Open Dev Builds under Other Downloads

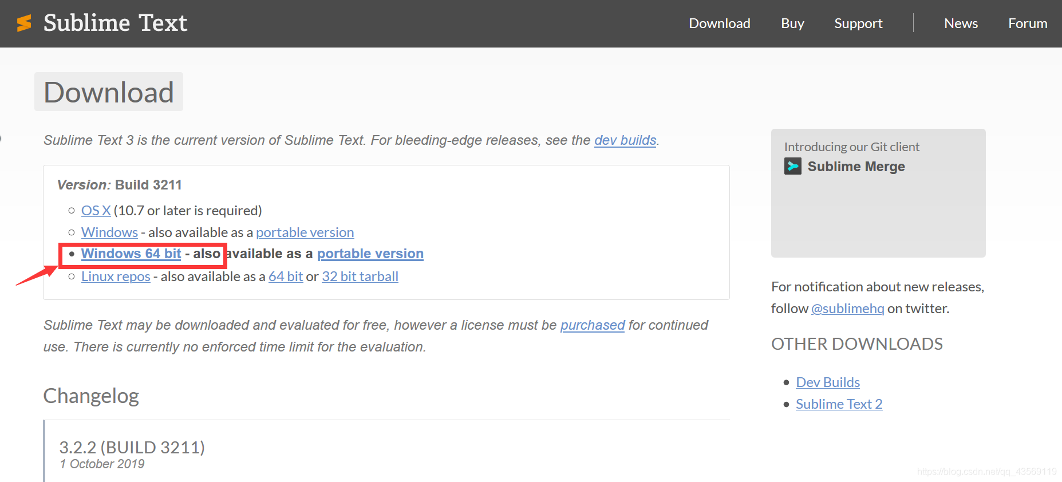click(828, 382)
